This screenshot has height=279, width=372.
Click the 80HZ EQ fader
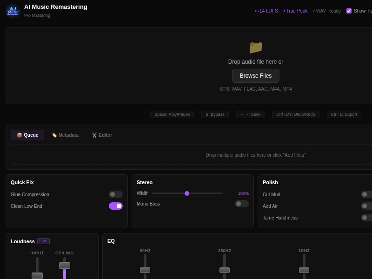click(x=145, y=270)
